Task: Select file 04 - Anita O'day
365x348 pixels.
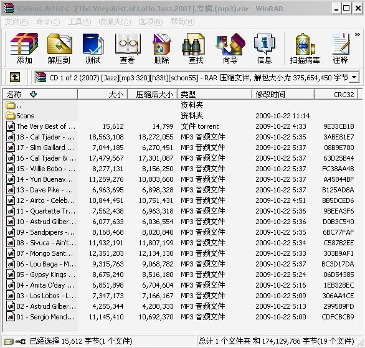Action: point(45,285)
